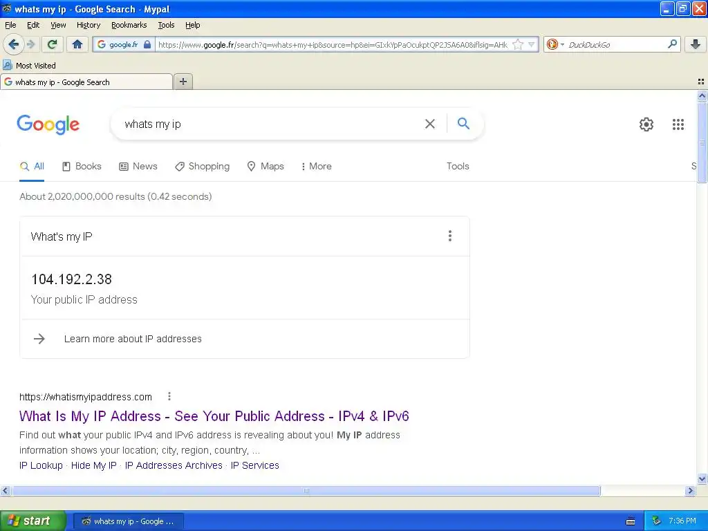Open the Help menu

pyautogui.click(x=193, y=25)
